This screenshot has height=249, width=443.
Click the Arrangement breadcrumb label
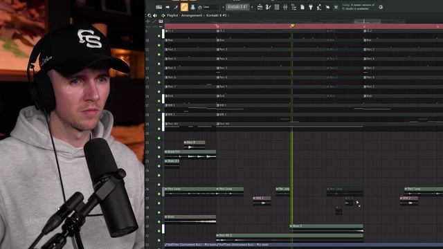coord(192,15)
